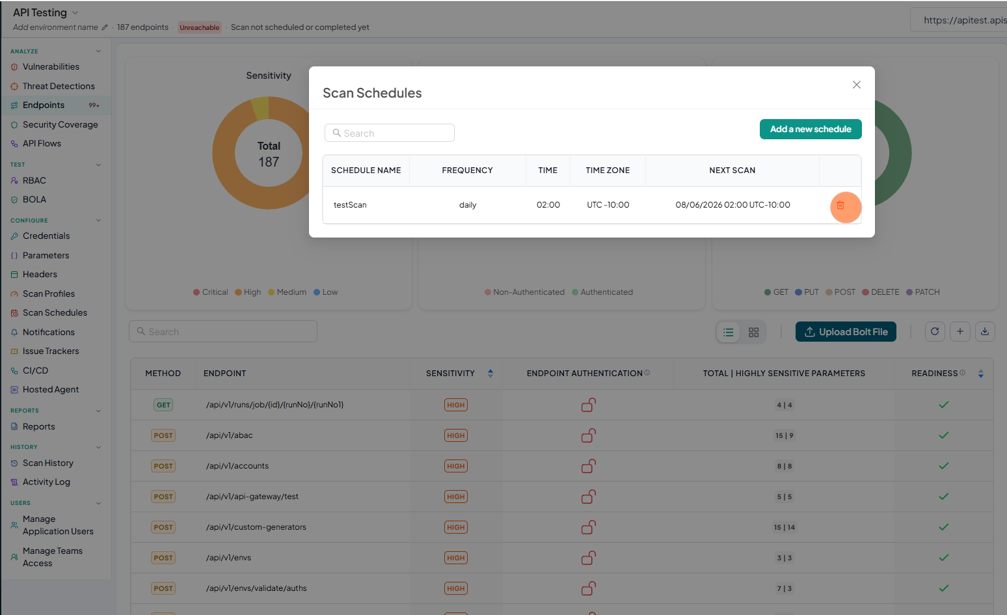1007x615 pixels.
Task: Delete the testScan schedule with trash icon
Action: [x=840, y=205]
